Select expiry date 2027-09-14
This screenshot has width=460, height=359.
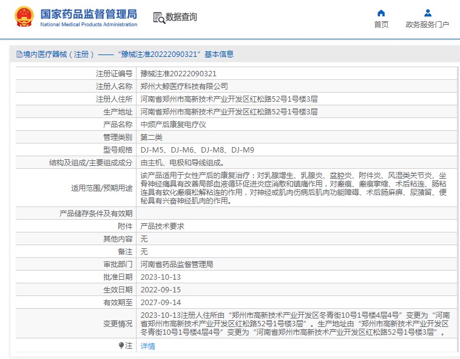pos(160,303)
